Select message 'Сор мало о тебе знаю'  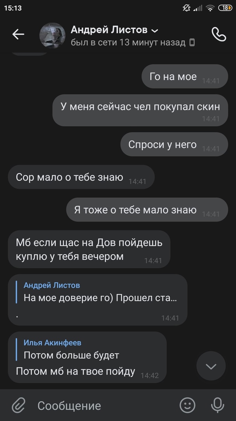click(x=81, y=177)
